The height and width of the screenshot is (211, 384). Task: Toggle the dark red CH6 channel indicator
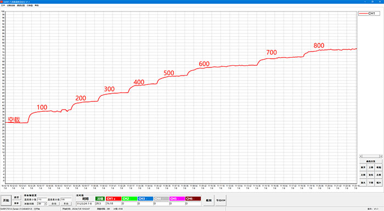click(193, 198)
